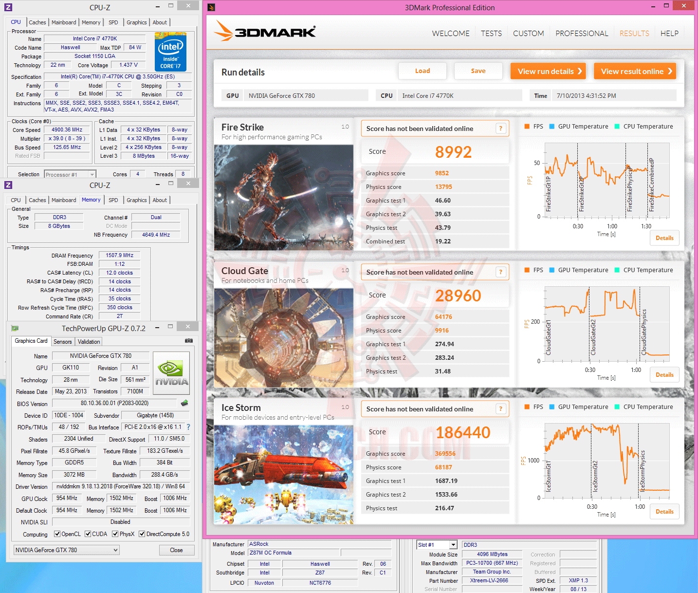Open About tab in the Memory CPU-Z window
The image size is (698, 593).
(x=160, y=200)
